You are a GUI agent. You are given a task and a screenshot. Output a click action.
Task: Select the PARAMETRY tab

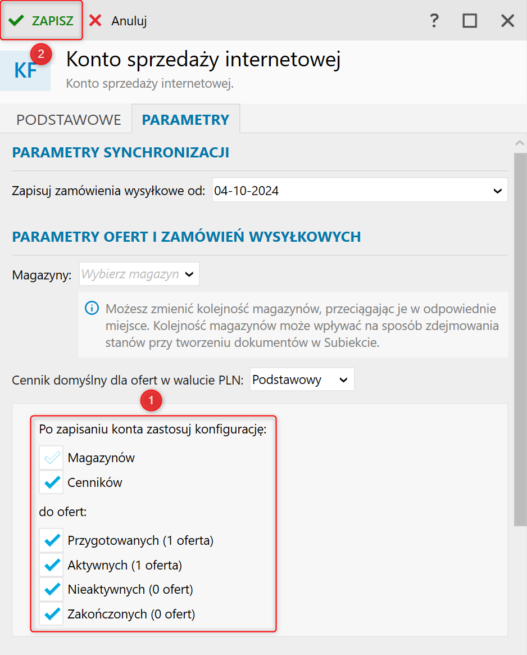[x=185, y=120]
